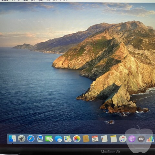Image resolution: width=155 pixels, height=155 pixels.
Task: Open Launchpad rocket icon in Dock
Action: pyautogui.click(x=22, y=139)
